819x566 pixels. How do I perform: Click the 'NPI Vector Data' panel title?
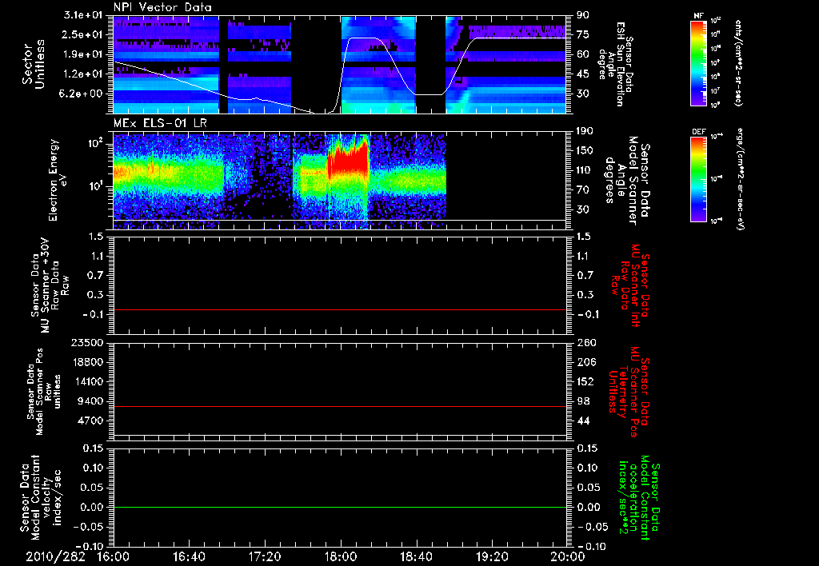pyautogui.click(x=163, y=7)
